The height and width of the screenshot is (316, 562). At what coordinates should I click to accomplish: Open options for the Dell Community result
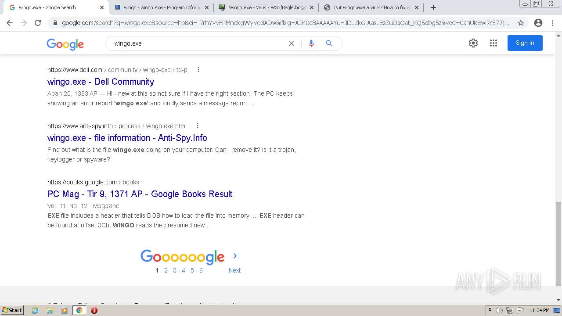click(x=198, y=69)
